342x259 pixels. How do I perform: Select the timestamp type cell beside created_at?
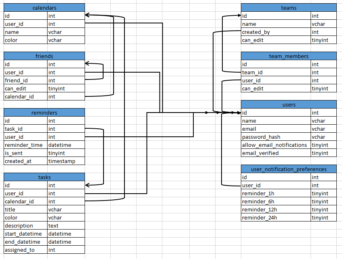click(x=66, y=161)
